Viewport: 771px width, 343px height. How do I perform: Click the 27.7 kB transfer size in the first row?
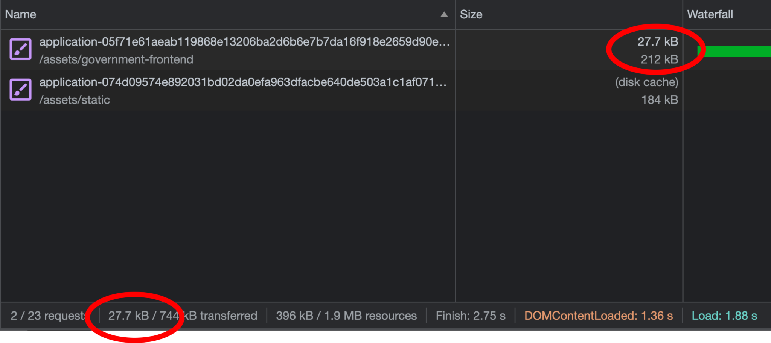657,41
